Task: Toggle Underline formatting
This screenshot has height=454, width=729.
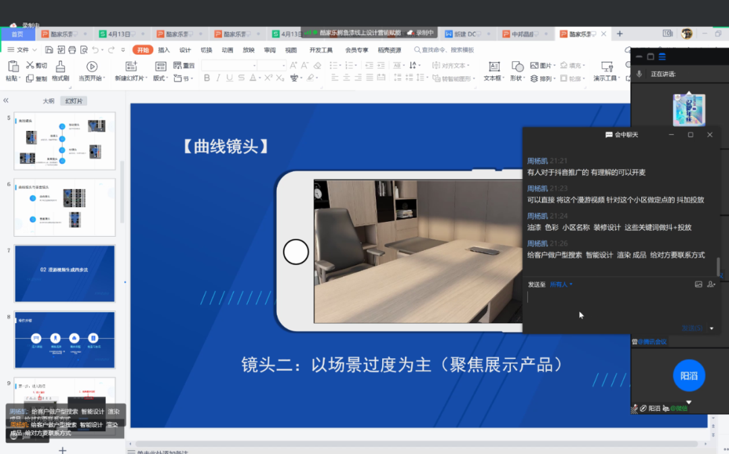Action: coord(230,78)
